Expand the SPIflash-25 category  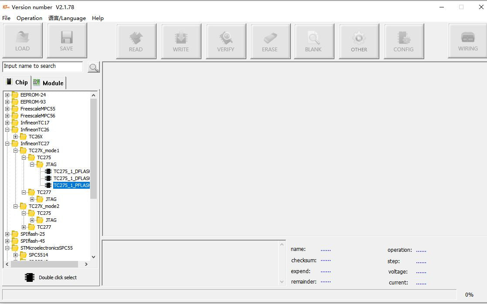coord(6,234)
